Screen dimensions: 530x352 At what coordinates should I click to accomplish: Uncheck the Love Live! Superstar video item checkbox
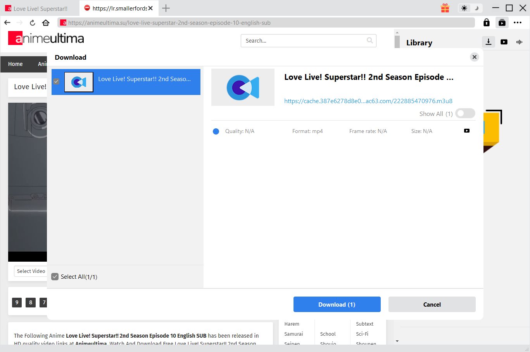click(56, 82)
